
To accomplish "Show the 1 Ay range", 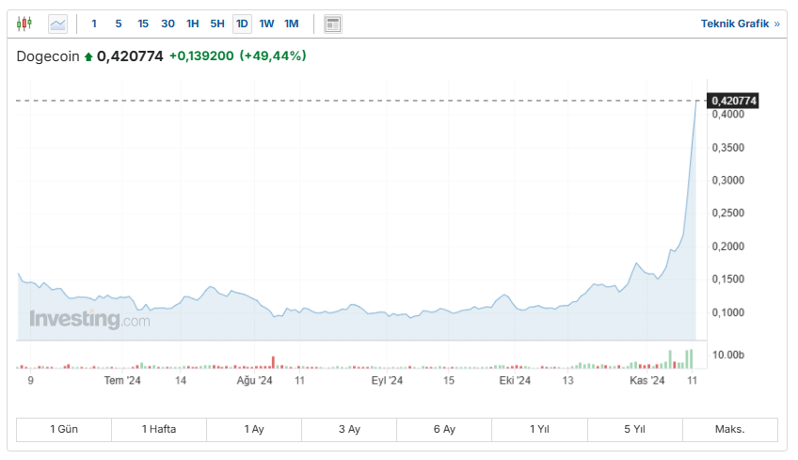I will [x=254, y=429].
